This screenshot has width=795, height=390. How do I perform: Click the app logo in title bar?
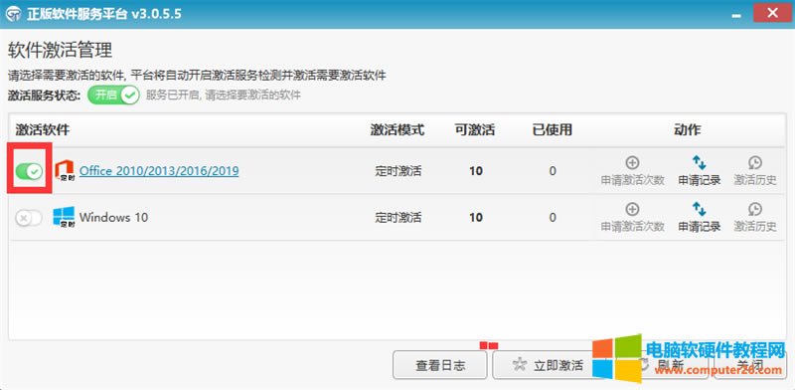coord(13,14)
